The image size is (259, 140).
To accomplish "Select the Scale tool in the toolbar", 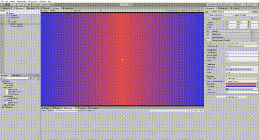I will point(16,5).
